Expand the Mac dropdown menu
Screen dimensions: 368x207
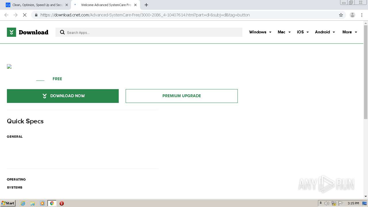284,32
